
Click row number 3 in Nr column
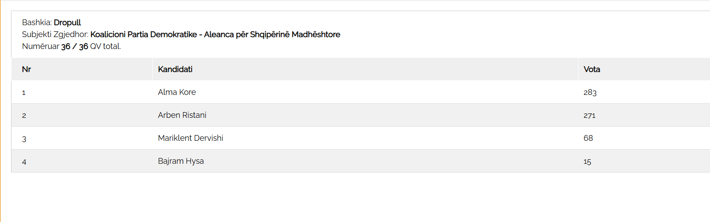[x=24, y=139]
